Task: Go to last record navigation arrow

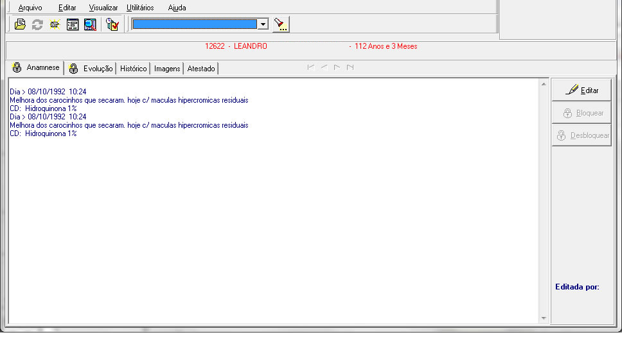Action: pos(350,67)
